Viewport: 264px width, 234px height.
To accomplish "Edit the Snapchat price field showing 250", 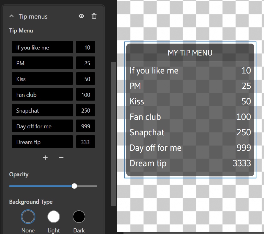I will 85,110.
